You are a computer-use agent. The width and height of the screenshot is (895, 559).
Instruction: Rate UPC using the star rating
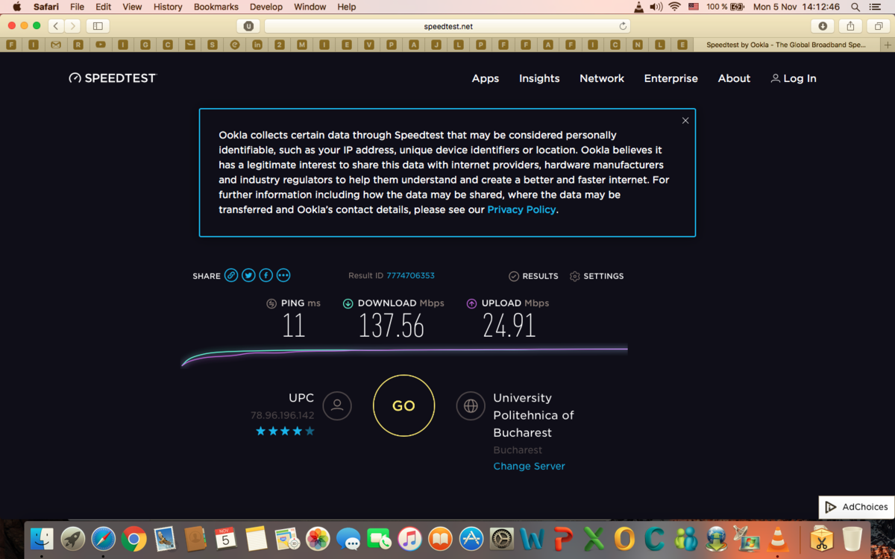click(x=285, y=431)
